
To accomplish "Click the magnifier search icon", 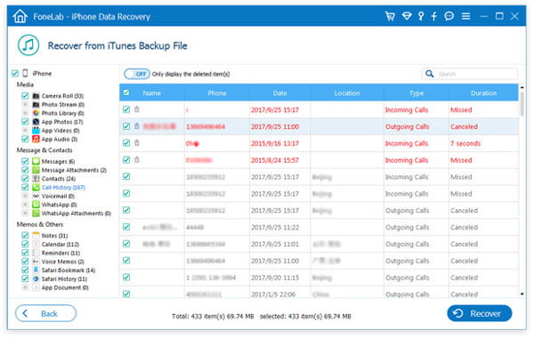I will [430, 74].
